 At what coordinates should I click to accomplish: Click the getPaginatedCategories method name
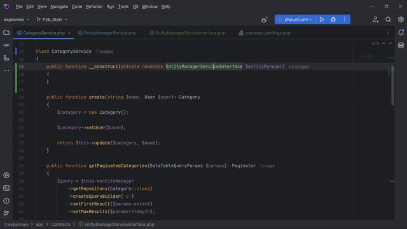[118, 165]
